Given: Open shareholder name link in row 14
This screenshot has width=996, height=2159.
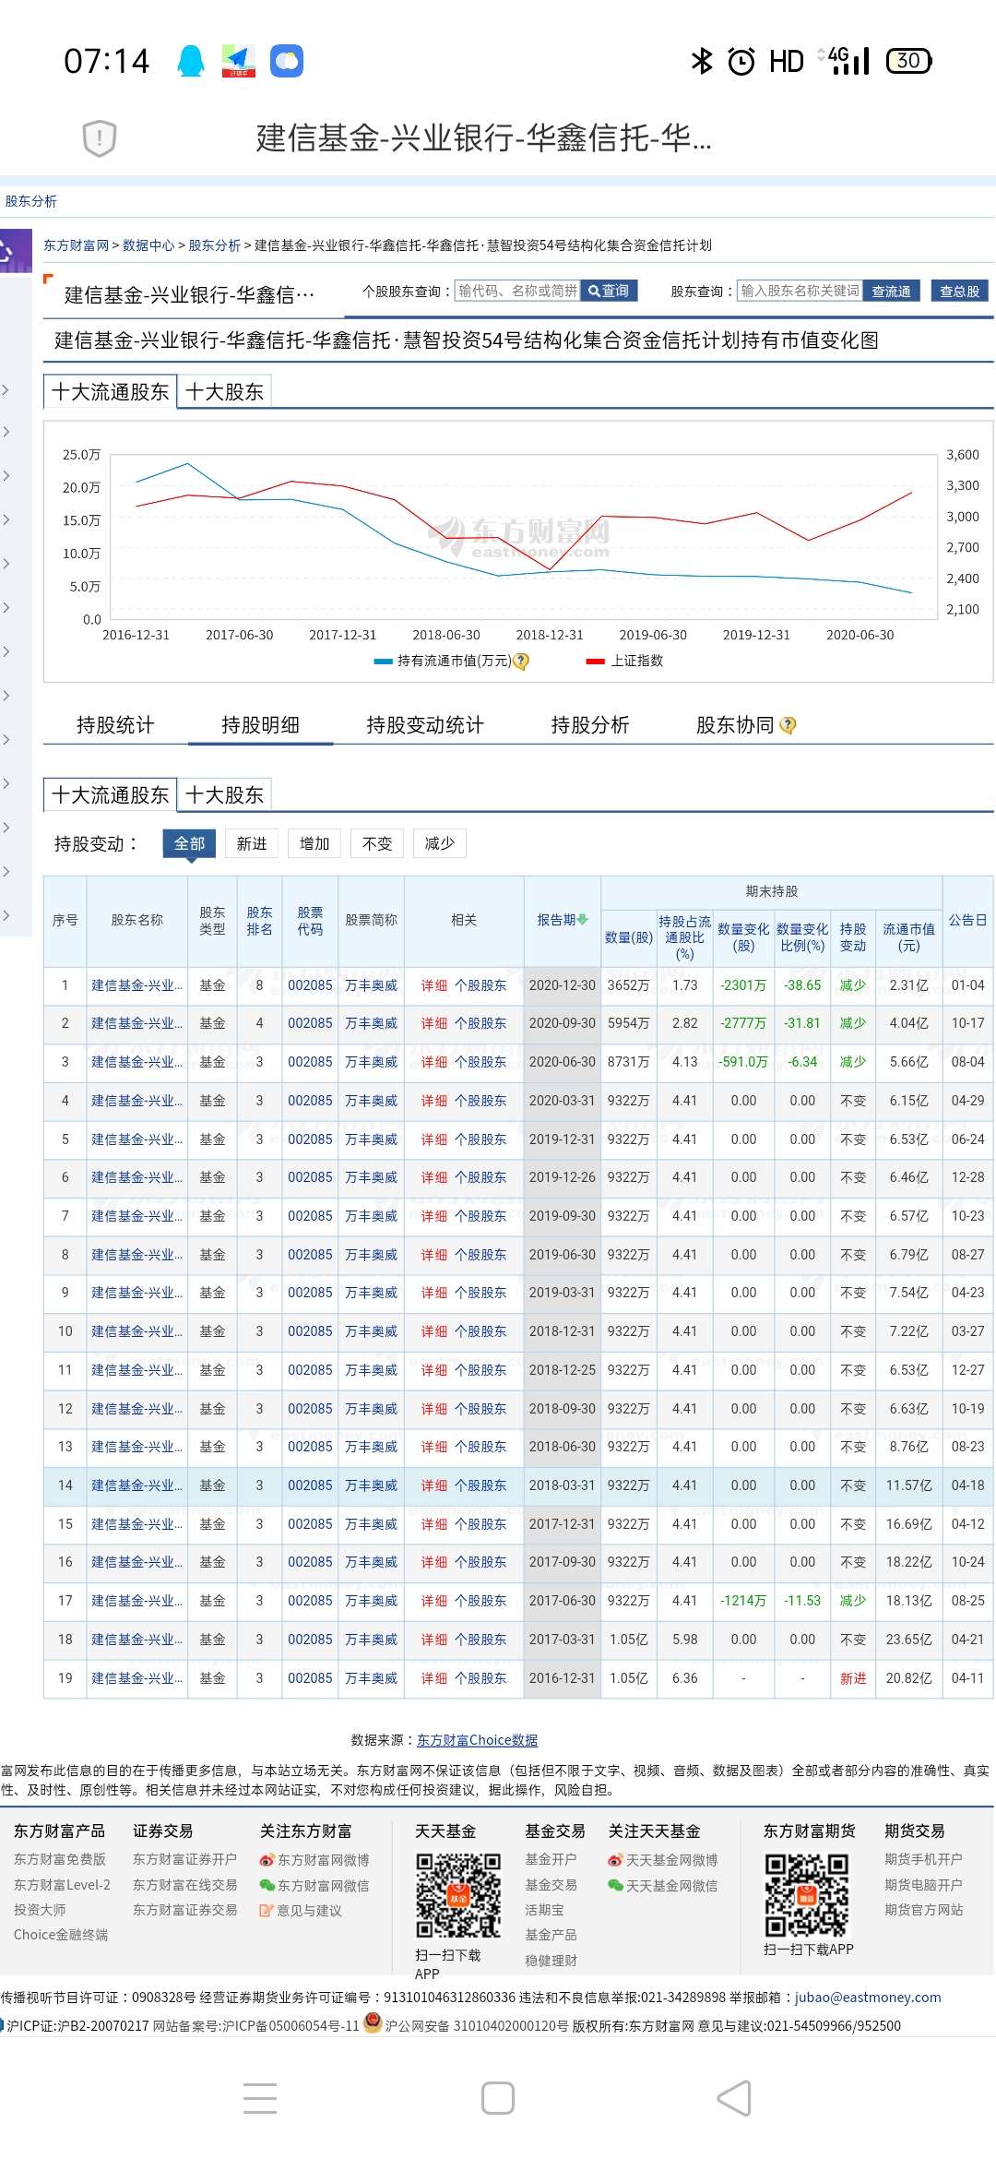Looking at the screenshot, I should coord(136,1485).
